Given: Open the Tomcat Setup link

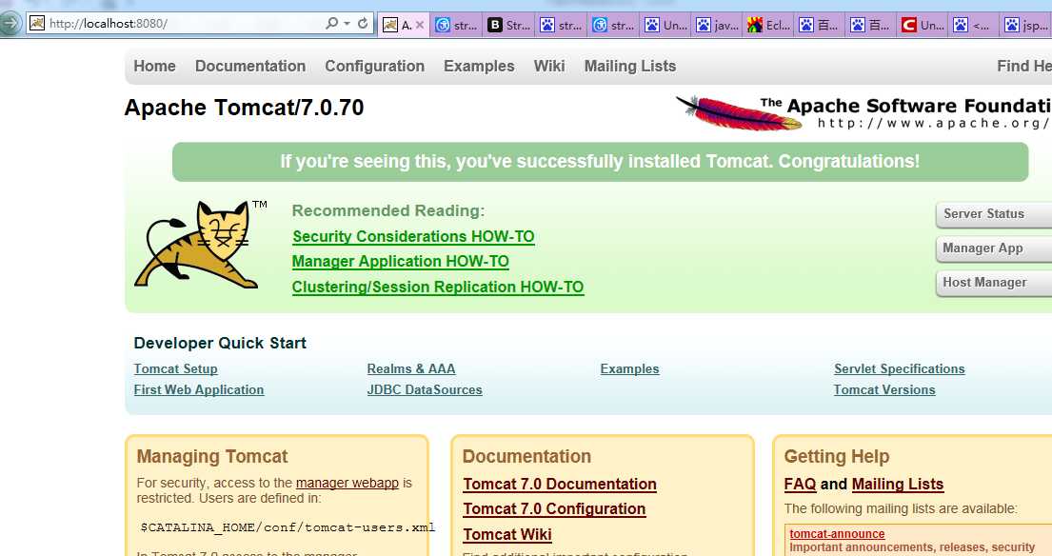Looking at the screenshot, I should click(176, 368).
